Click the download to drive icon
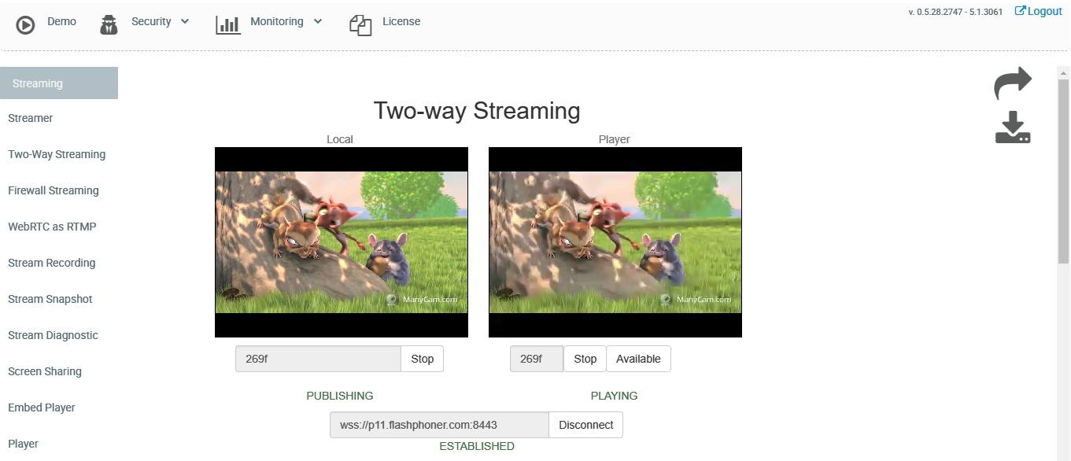The width and height of the screenshot is (1071, 461). (x=1013, y=127)
